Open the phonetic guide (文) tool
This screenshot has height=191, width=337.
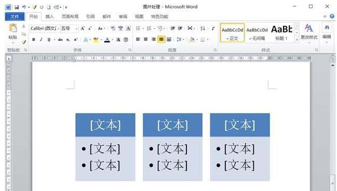(x=120, y=29)
